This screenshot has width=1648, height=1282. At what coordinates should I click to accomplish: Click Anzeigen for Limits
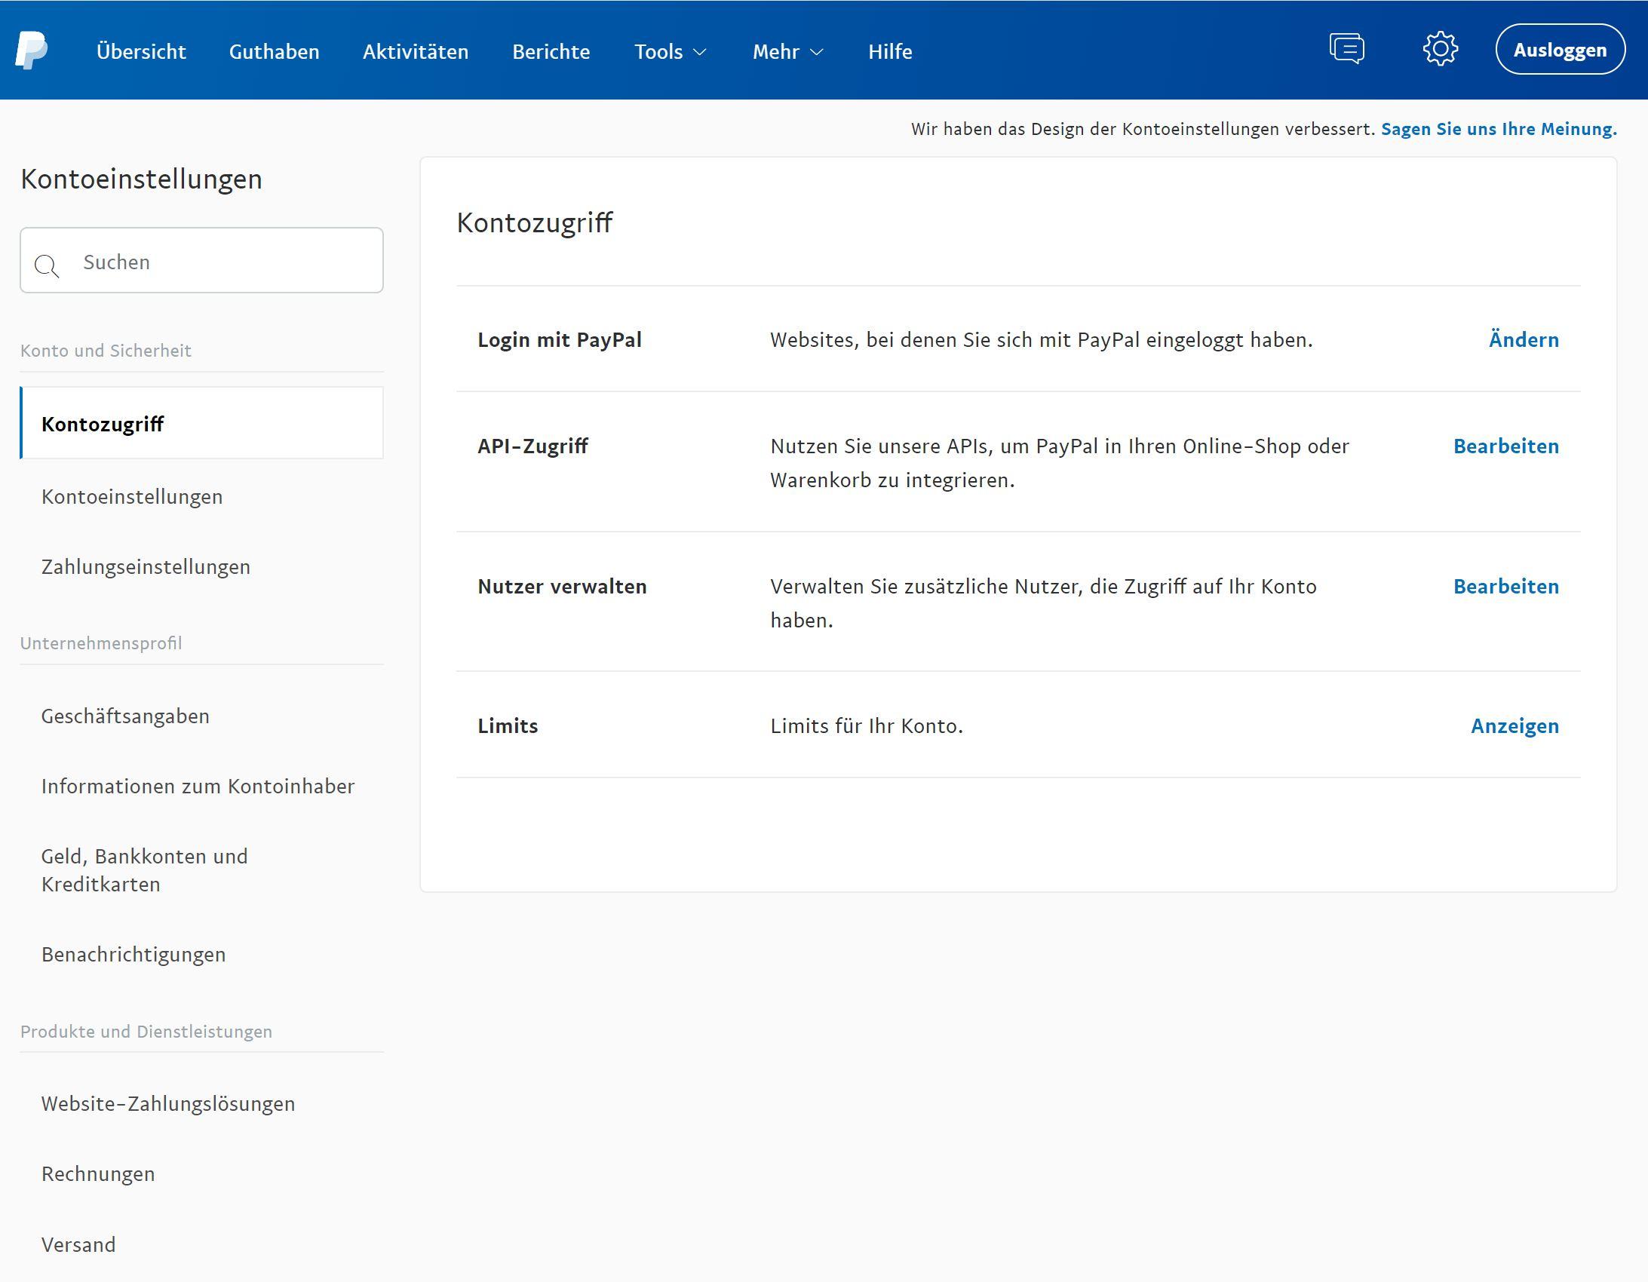coord(1515,726)
